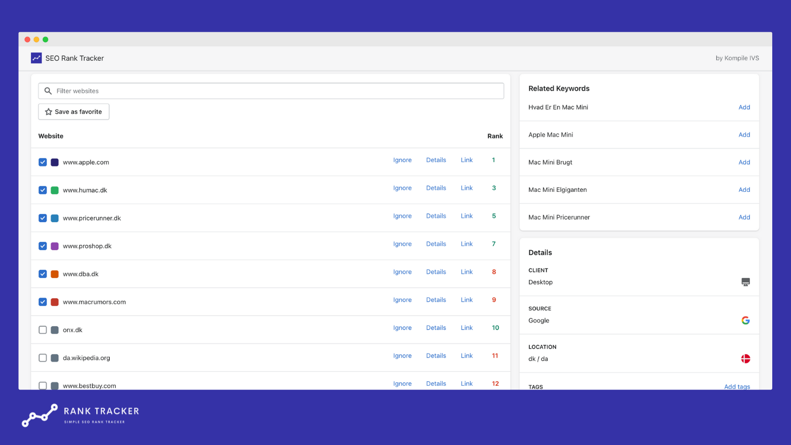The image size is (791, 445).
Task: Open Details for www.dba.dk
Action: coord(436,272)
